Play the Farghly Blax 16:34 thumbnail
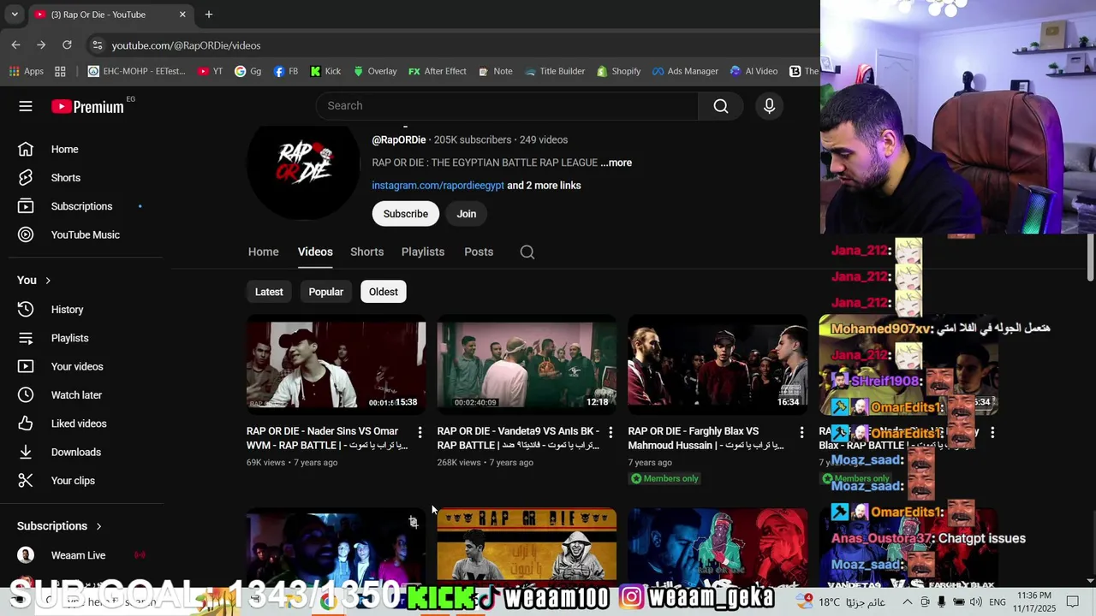Viewport: 1096px width, 616px height. (718, 365)
